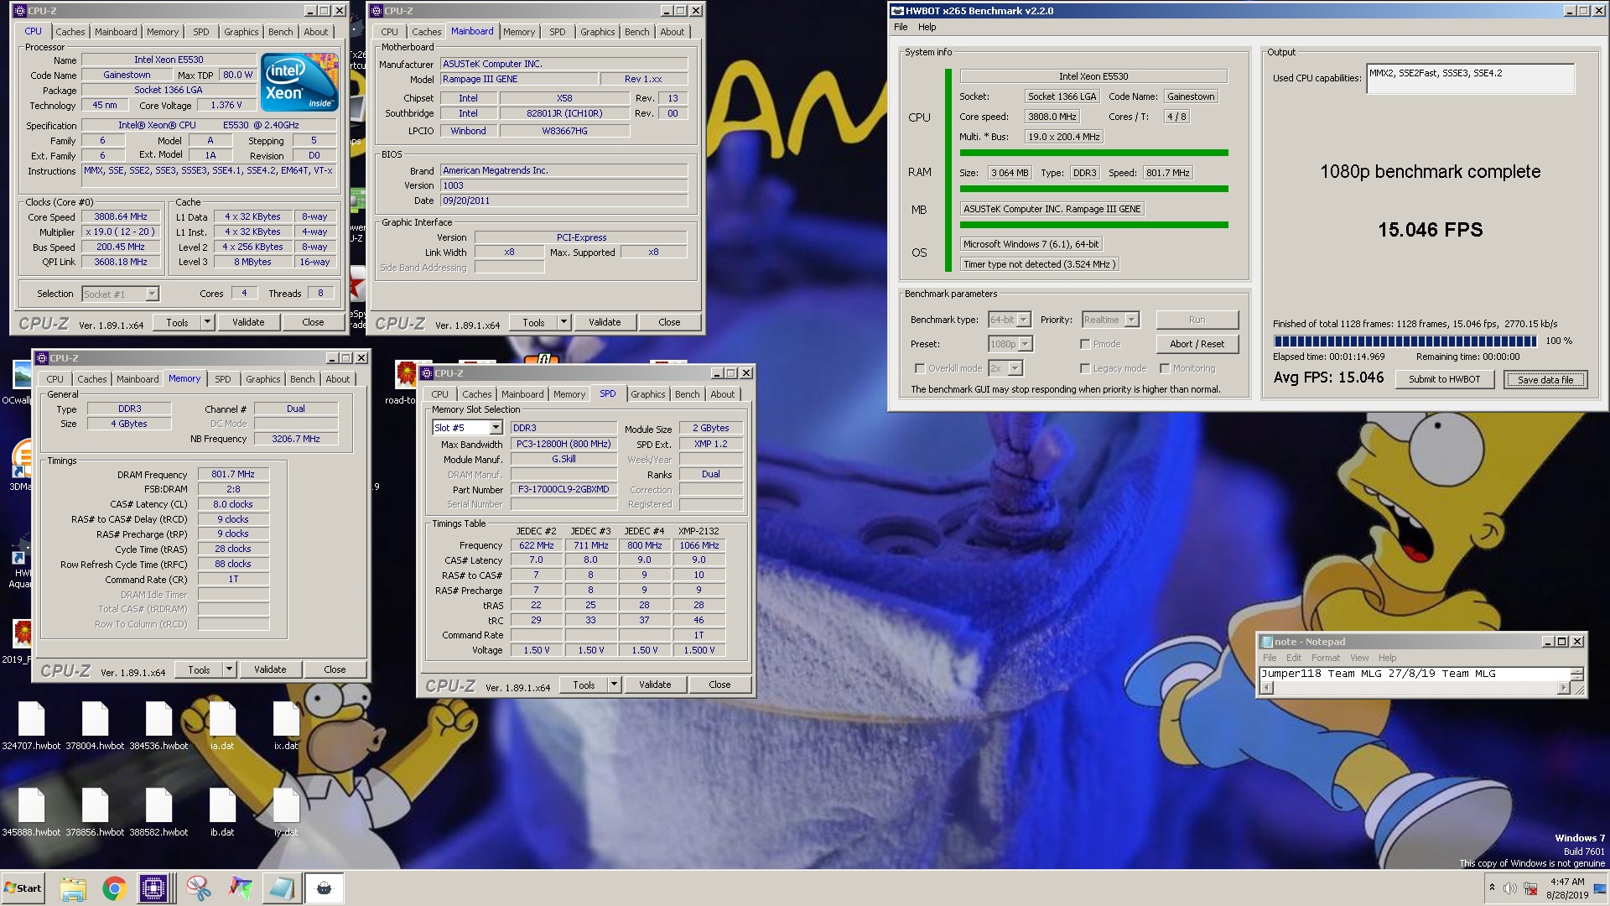Click Validate in the Memory CPU-Z window

270,669
